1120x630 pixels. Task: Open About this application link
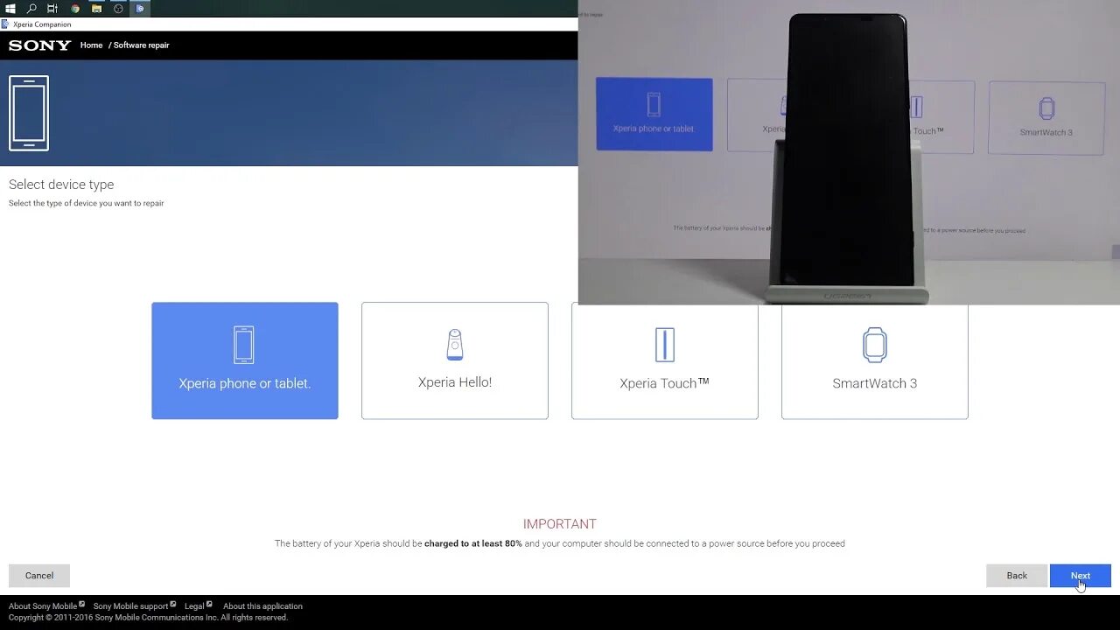pos(262,606)
